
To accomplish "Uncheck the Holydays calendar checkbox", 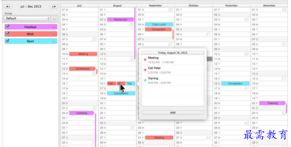I will (7, 27).
